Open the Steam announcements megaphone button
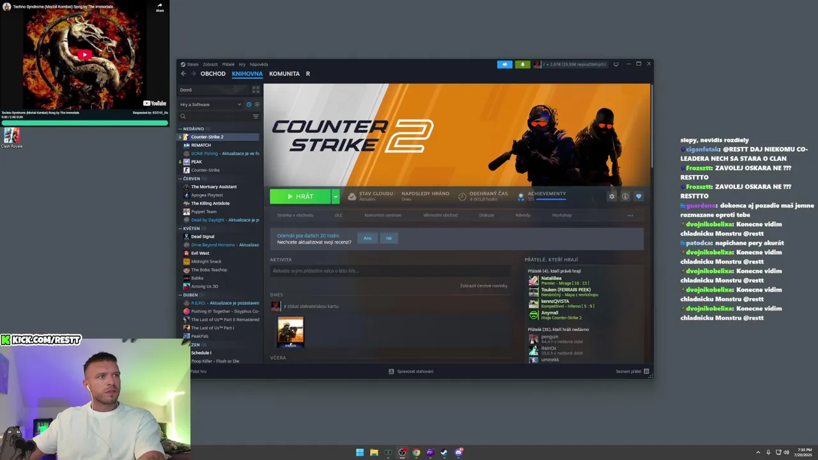 coord(505,65)
